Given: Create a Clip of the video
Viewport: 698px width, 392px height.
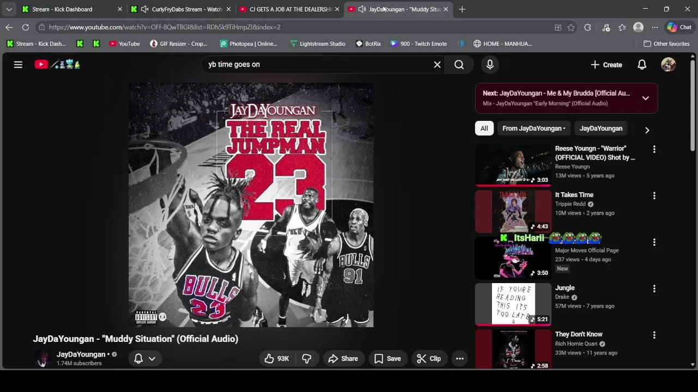Looking at the screenshot, I should point(429,358).
